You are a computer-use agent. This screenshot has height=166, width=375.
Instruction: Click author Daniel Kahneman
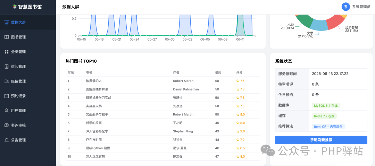point(186,89)
